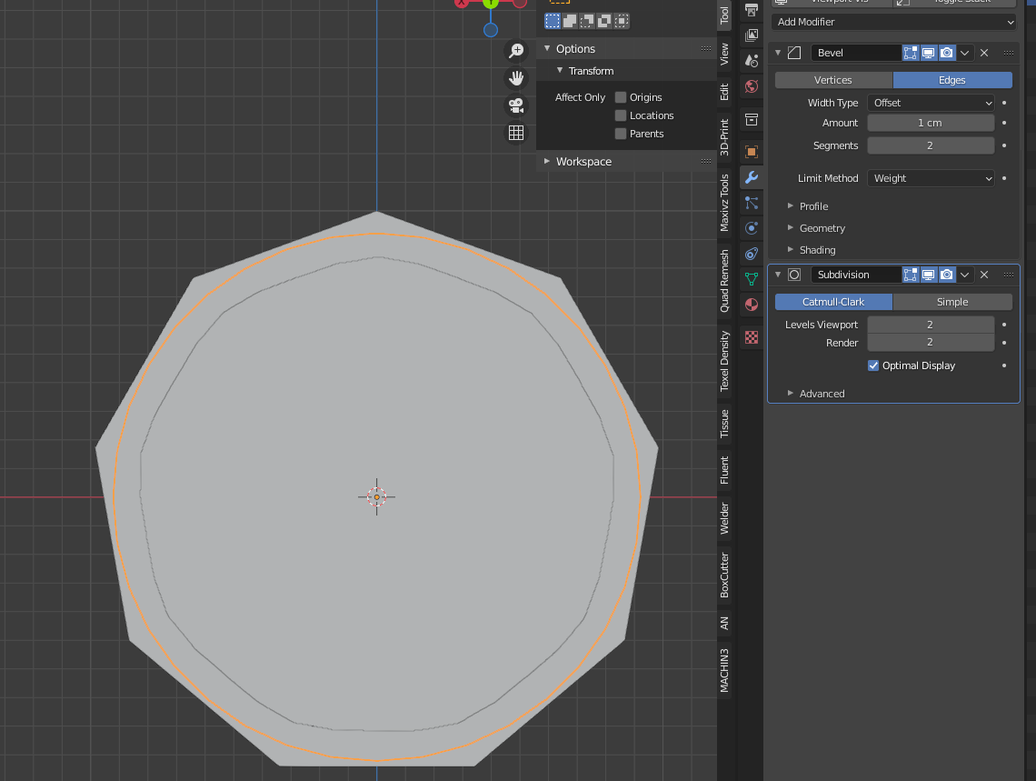Uncheck the Optimal Display checkbox
The image size is (1036, 781).
pyautogui.click(x=873, y=365)
